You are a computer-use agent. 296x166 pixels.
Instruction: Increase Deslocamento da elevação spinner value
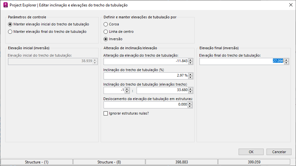190,103
